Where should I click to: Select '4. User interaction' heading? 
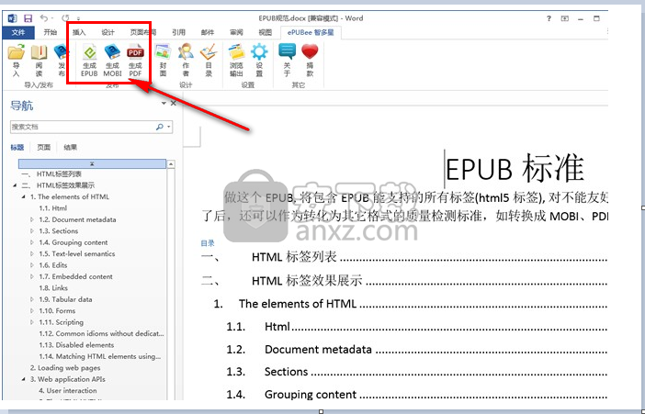pyautogui.click(x=68, y=390)
